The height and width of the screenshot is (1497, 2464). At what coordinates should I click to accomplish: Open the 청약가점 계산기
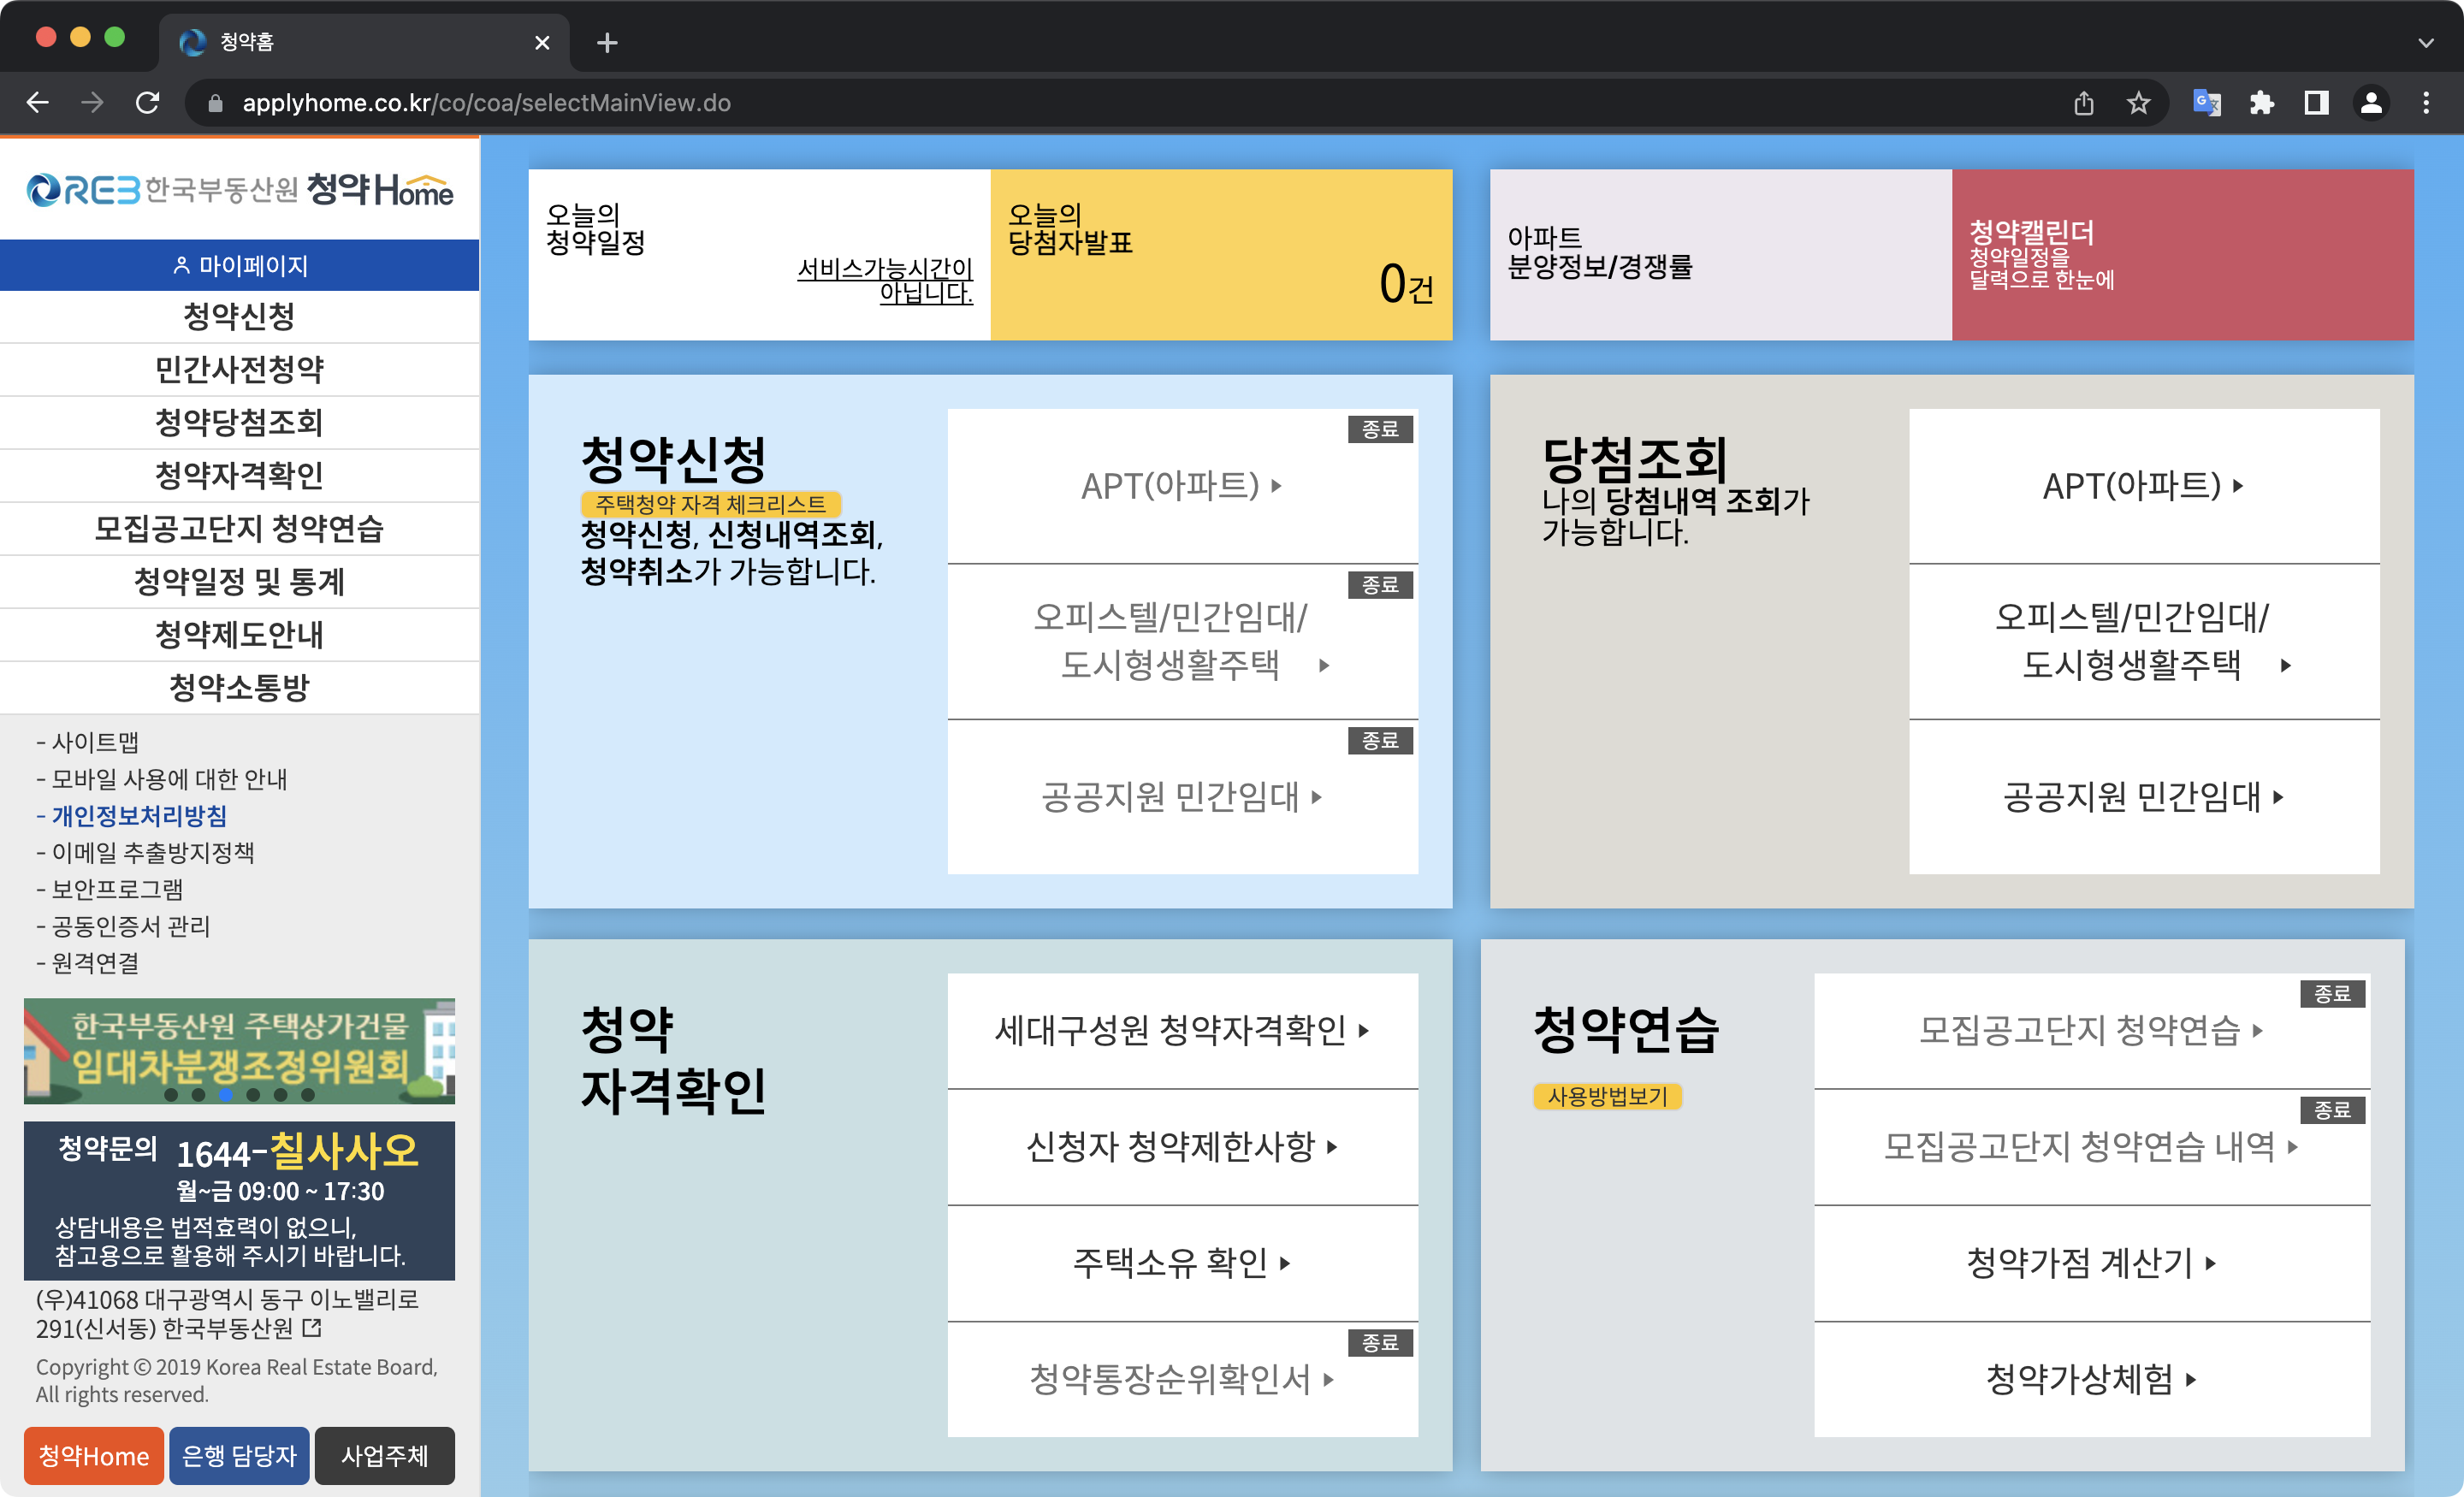[2090, 1263]
